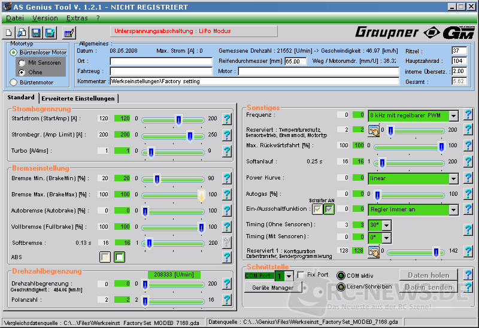
Task: Switch to Erweiterte Einstellungen tab
Action: 78,99
